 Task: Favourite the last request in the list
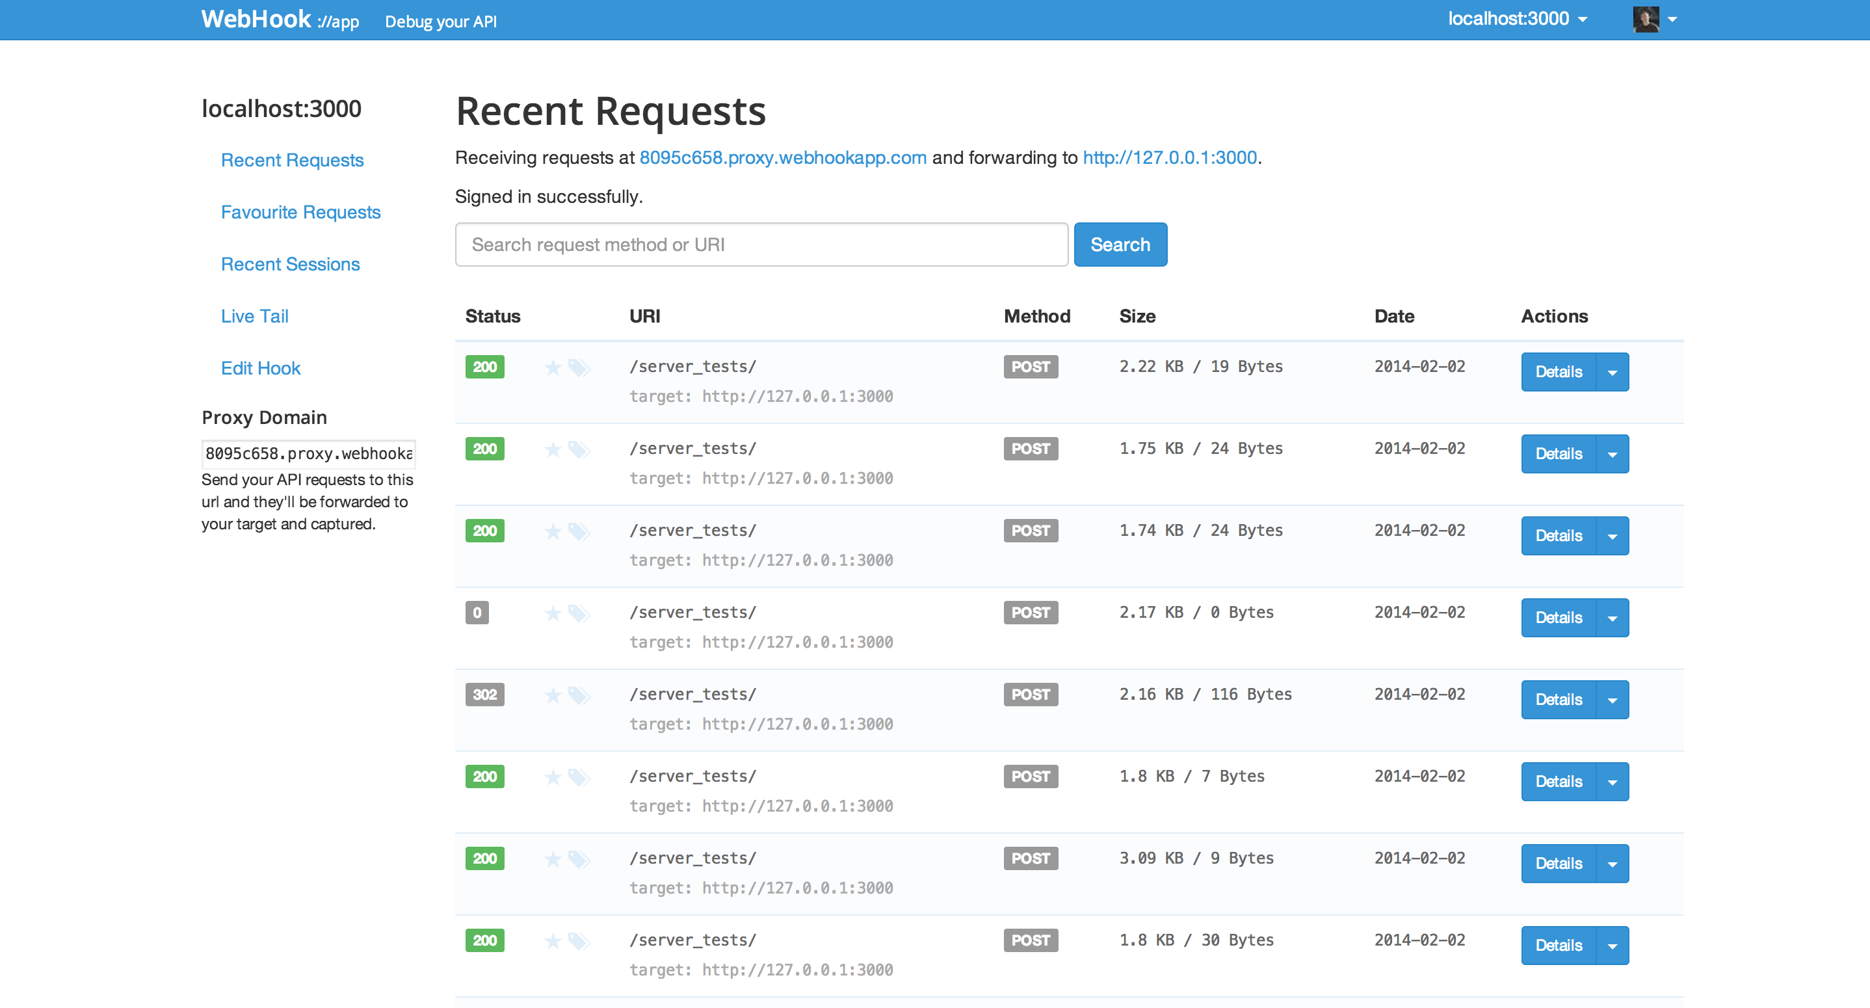pyautogui.click(x=552, y=940)
